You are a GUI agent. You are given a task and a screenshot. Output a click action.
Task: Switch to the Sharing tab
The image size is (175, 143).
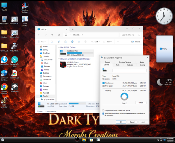(142, 65)
